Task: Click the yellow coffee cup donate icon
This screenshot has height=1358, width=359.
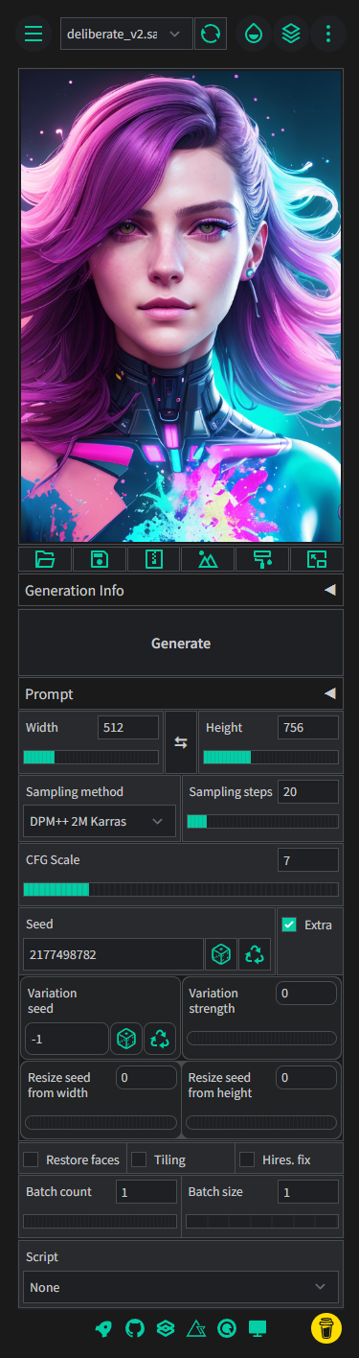Action: pyautogui.click(x=326, y=1328)
